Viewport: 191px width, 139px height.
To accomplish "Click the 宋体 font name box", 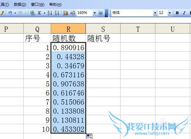I will point(133,13).
